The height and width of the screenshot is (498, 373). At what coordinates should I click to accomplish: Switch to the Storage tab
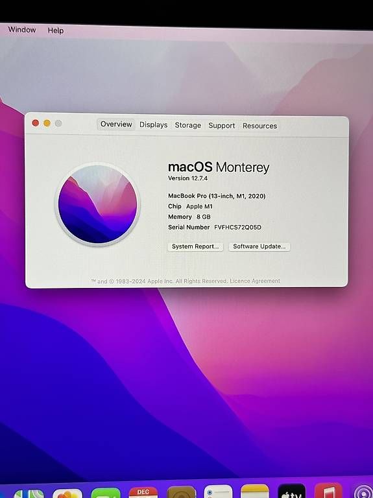pos(187,125)
